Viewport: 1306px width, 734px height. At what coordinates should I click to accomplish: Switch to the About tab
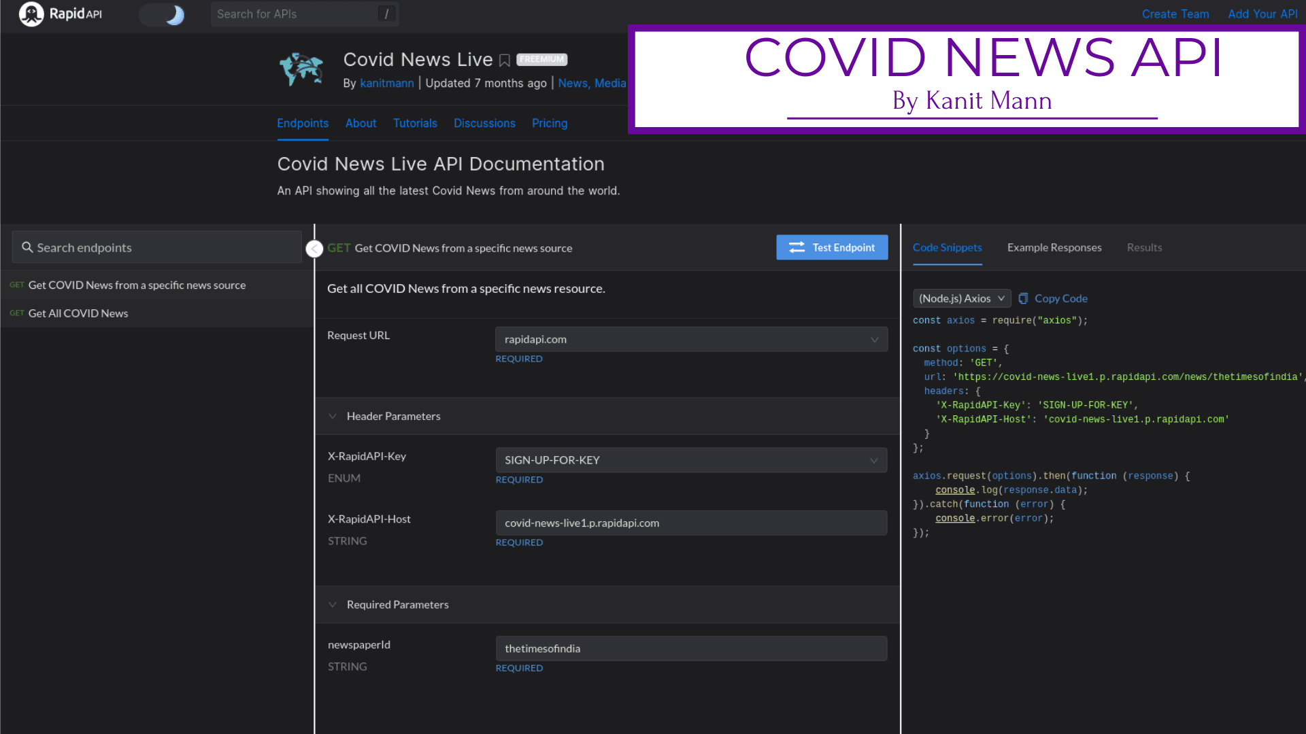pyautogui.click(x=361, y=123)
